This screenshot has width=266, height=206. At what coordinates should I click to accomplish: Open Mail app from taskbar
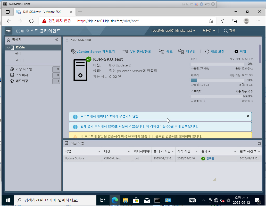147,200
